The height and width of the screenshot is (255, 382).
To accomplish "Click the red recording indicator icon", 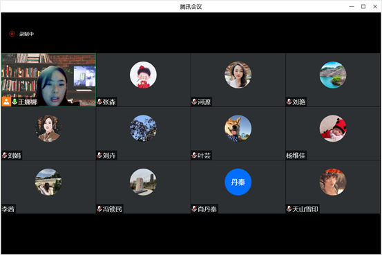I will pyautogui.click(x=12, y=34).
